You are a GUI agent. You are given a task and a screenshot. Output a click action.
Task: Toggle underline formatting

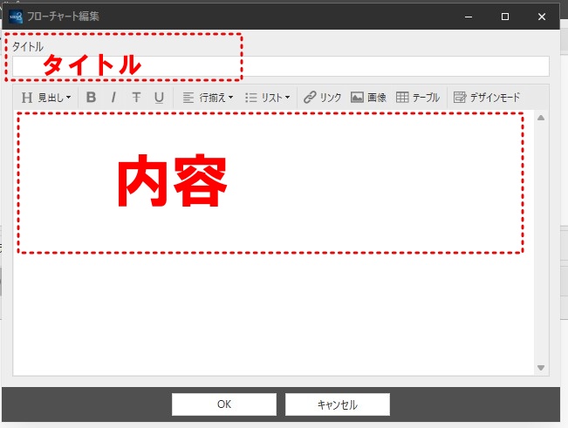159,98
